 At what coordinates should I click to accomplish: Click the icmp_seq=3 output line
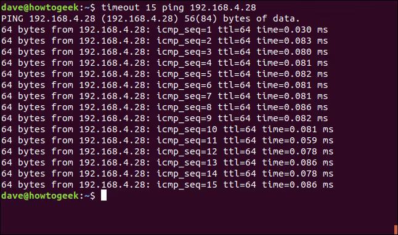click(x=164, y=52)
